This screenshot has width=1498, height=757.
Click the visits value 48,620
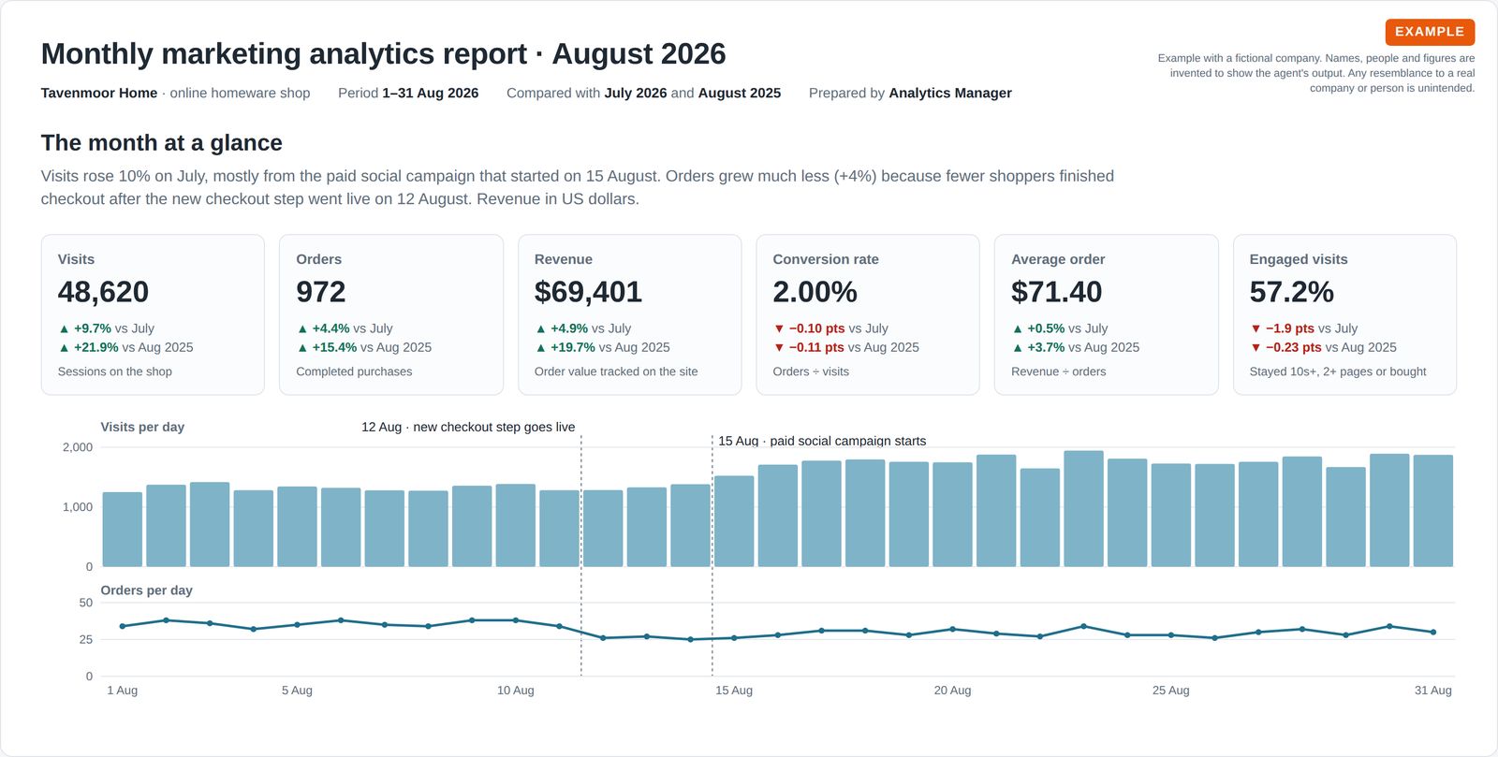(x=103, y=292)
